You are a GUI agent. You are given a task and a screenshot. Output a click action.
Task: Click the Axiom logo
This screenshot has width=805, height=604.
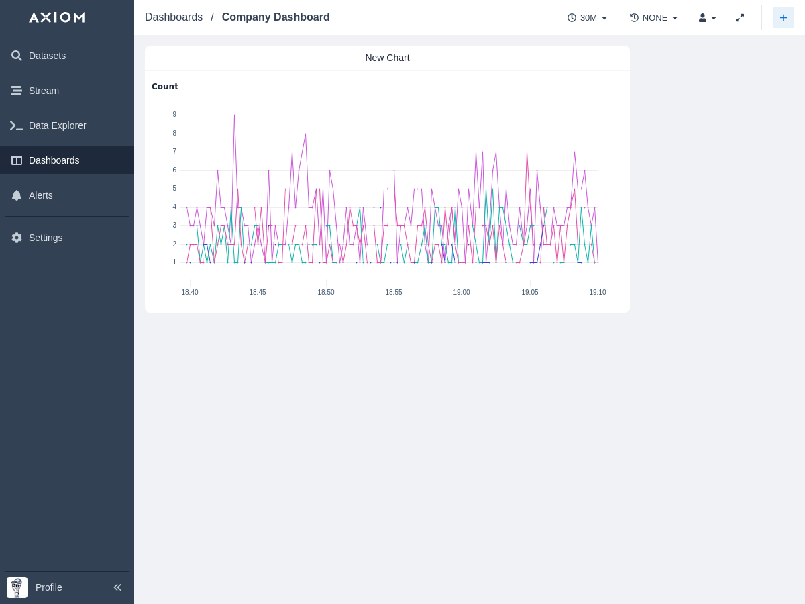coord(57,17)
